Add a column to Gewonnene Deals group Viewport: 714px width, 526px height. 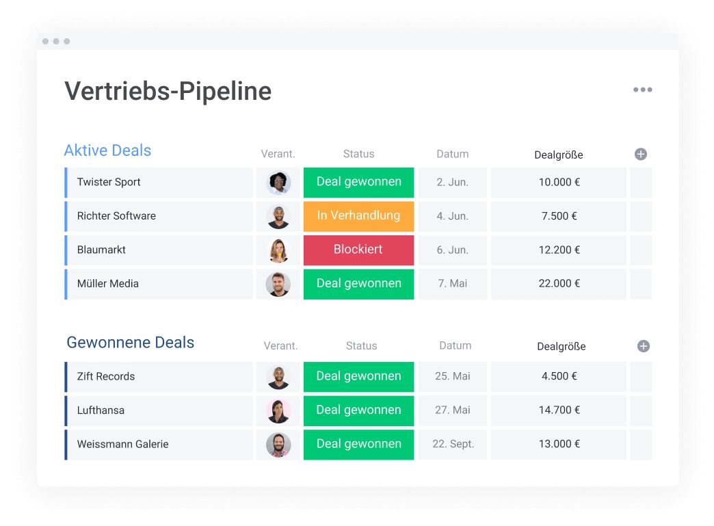point(643,346)
